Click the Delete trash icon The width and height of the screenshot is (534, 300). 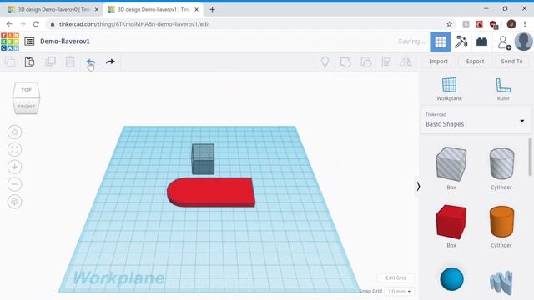(x=70, y=62)
